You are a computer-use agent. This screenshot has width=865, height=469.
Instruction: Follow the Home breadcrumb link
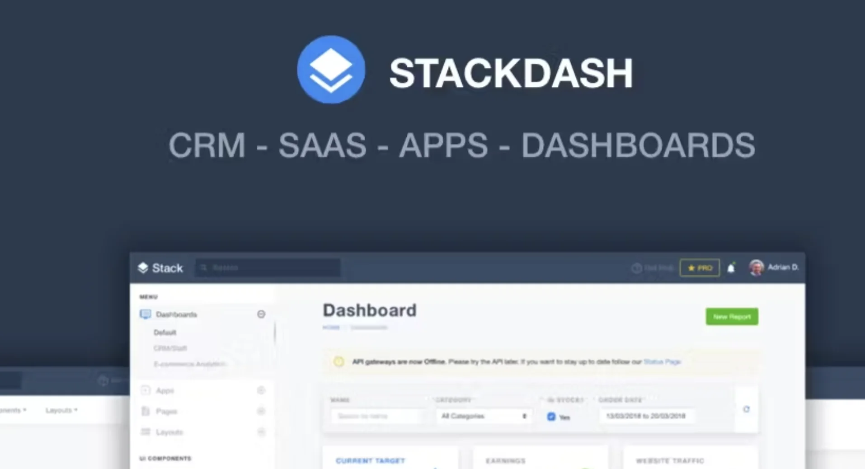click(331, 328)
